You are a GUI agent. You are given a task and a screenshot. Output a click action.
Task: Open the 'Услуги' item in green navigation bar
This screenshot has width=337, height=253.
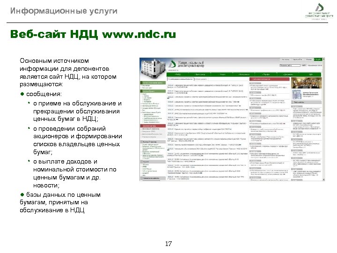tap(222, 74)
